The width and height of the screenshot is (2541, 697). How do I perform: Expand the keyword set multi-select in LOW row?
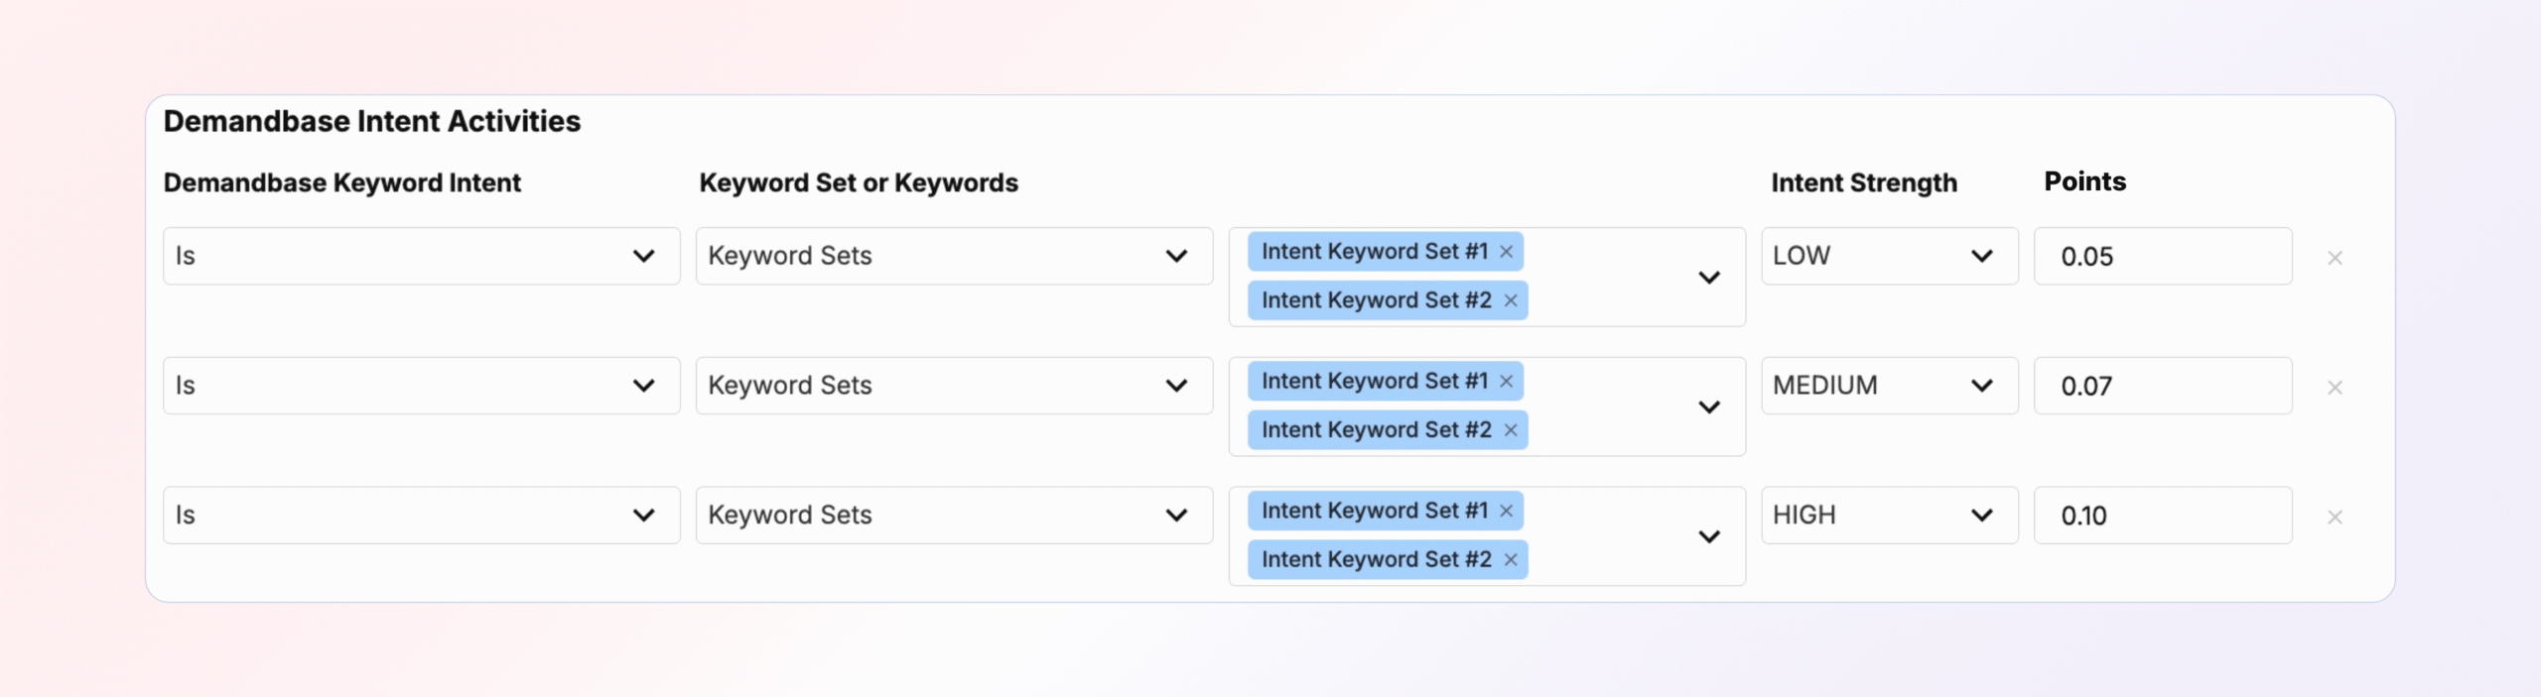click(x=1708, y=278)
